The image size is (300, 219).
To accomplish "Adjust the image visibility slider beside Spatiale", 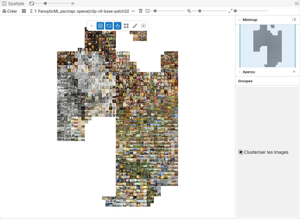I will 52,3.
